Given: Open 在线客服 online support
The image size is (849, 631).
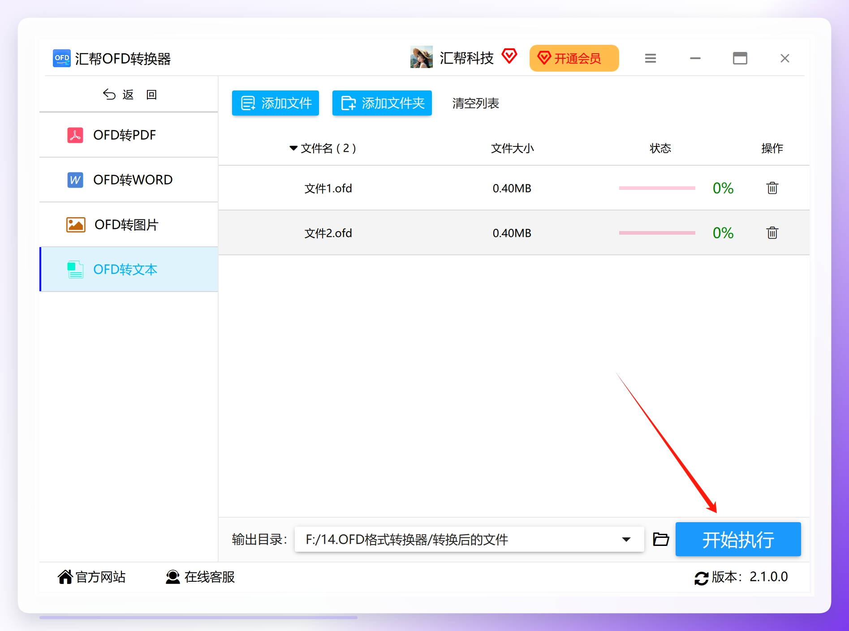Looking at the screenshot, I should [x=200, y=577].
